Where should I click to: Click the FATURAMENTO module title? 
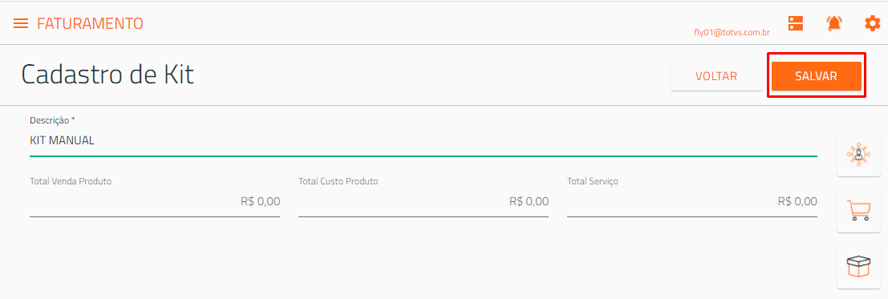pos(90,24)
